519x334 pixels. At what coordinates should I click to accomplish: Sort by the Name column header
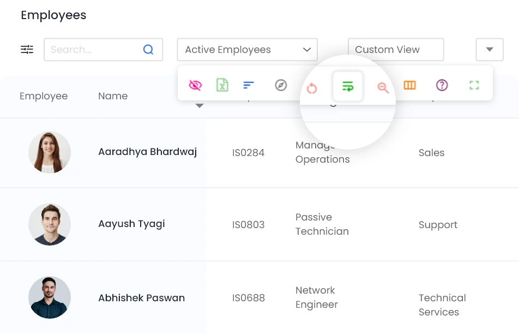tap(113, 96)
